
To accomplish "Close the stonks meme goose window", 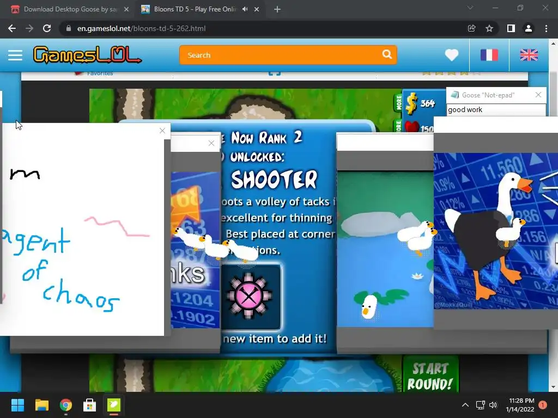I will click(211, 143).
